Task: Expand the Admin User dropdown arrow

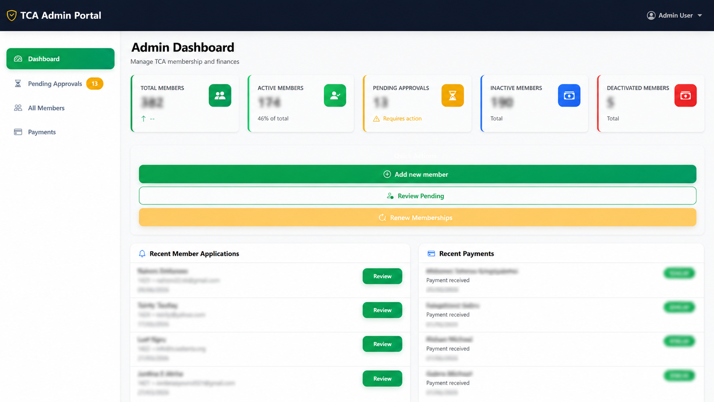Action: [x=699, y=15]
